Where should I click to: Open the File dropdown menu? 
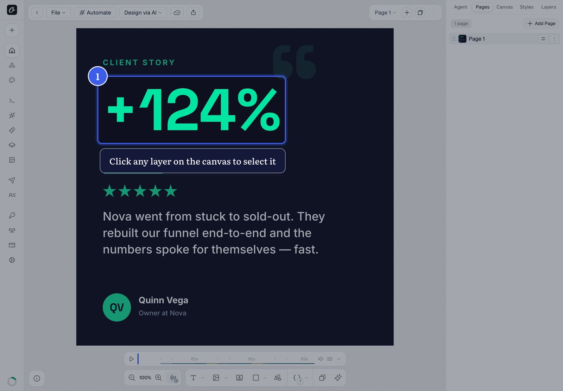(58, 13)
